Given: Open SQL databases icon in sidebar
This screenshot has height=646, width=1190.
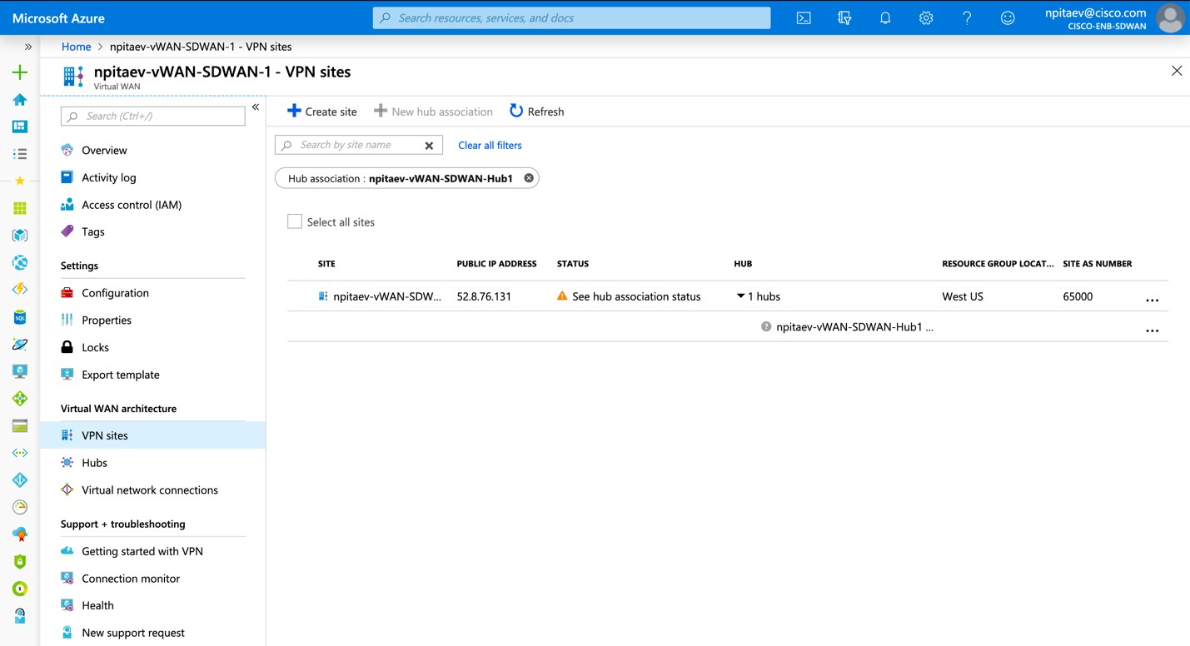Looking at the screenshot, I should point(20,317).
